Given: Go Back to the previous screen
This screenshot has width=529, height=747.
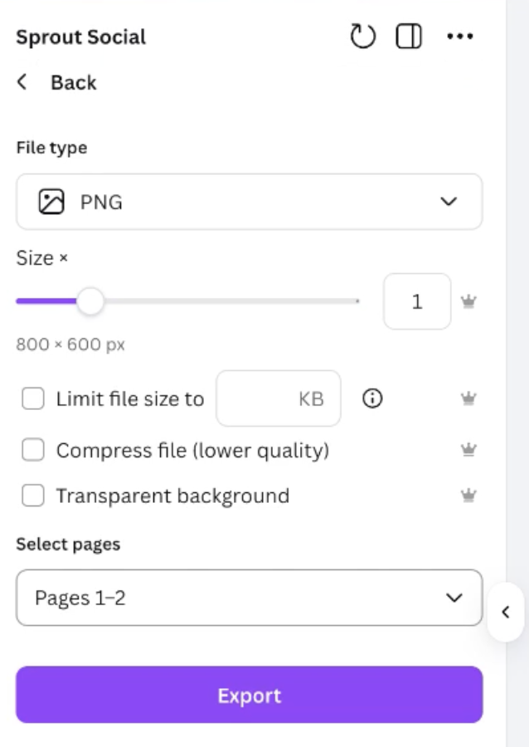Looking at the screenshot, I should point(73,82).
